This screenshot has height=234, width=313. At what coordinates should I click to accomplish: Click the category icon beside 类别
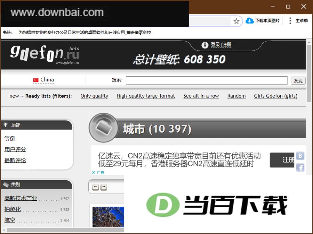6,184
